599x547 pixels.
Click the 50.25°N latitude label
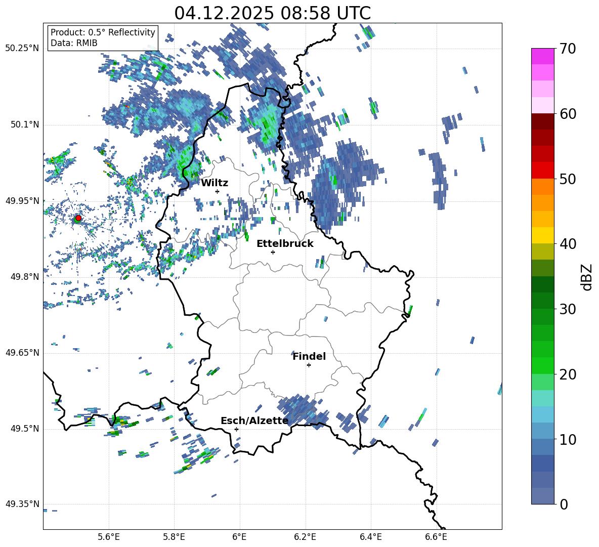[22, 49]
